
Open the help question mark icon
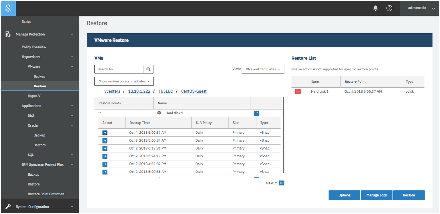click(x=389, y=8)
